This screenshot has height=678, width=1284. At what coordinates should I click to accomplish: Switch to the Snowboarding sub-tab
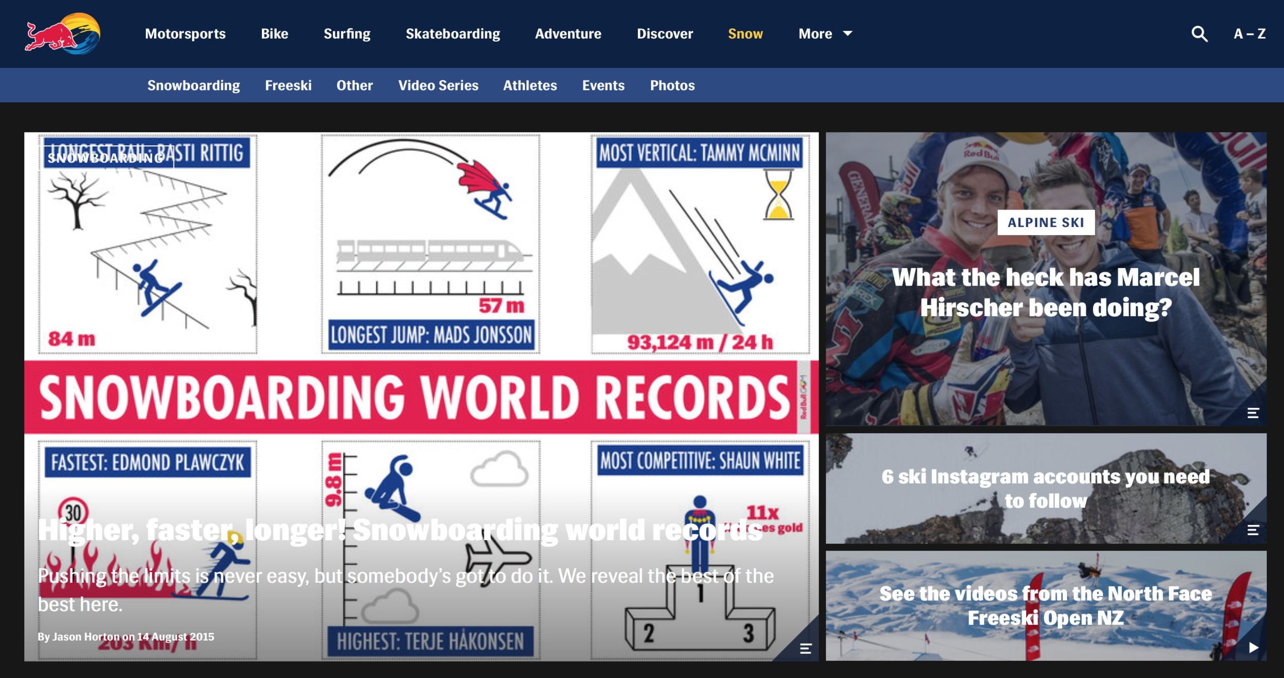tap(194, 85)
